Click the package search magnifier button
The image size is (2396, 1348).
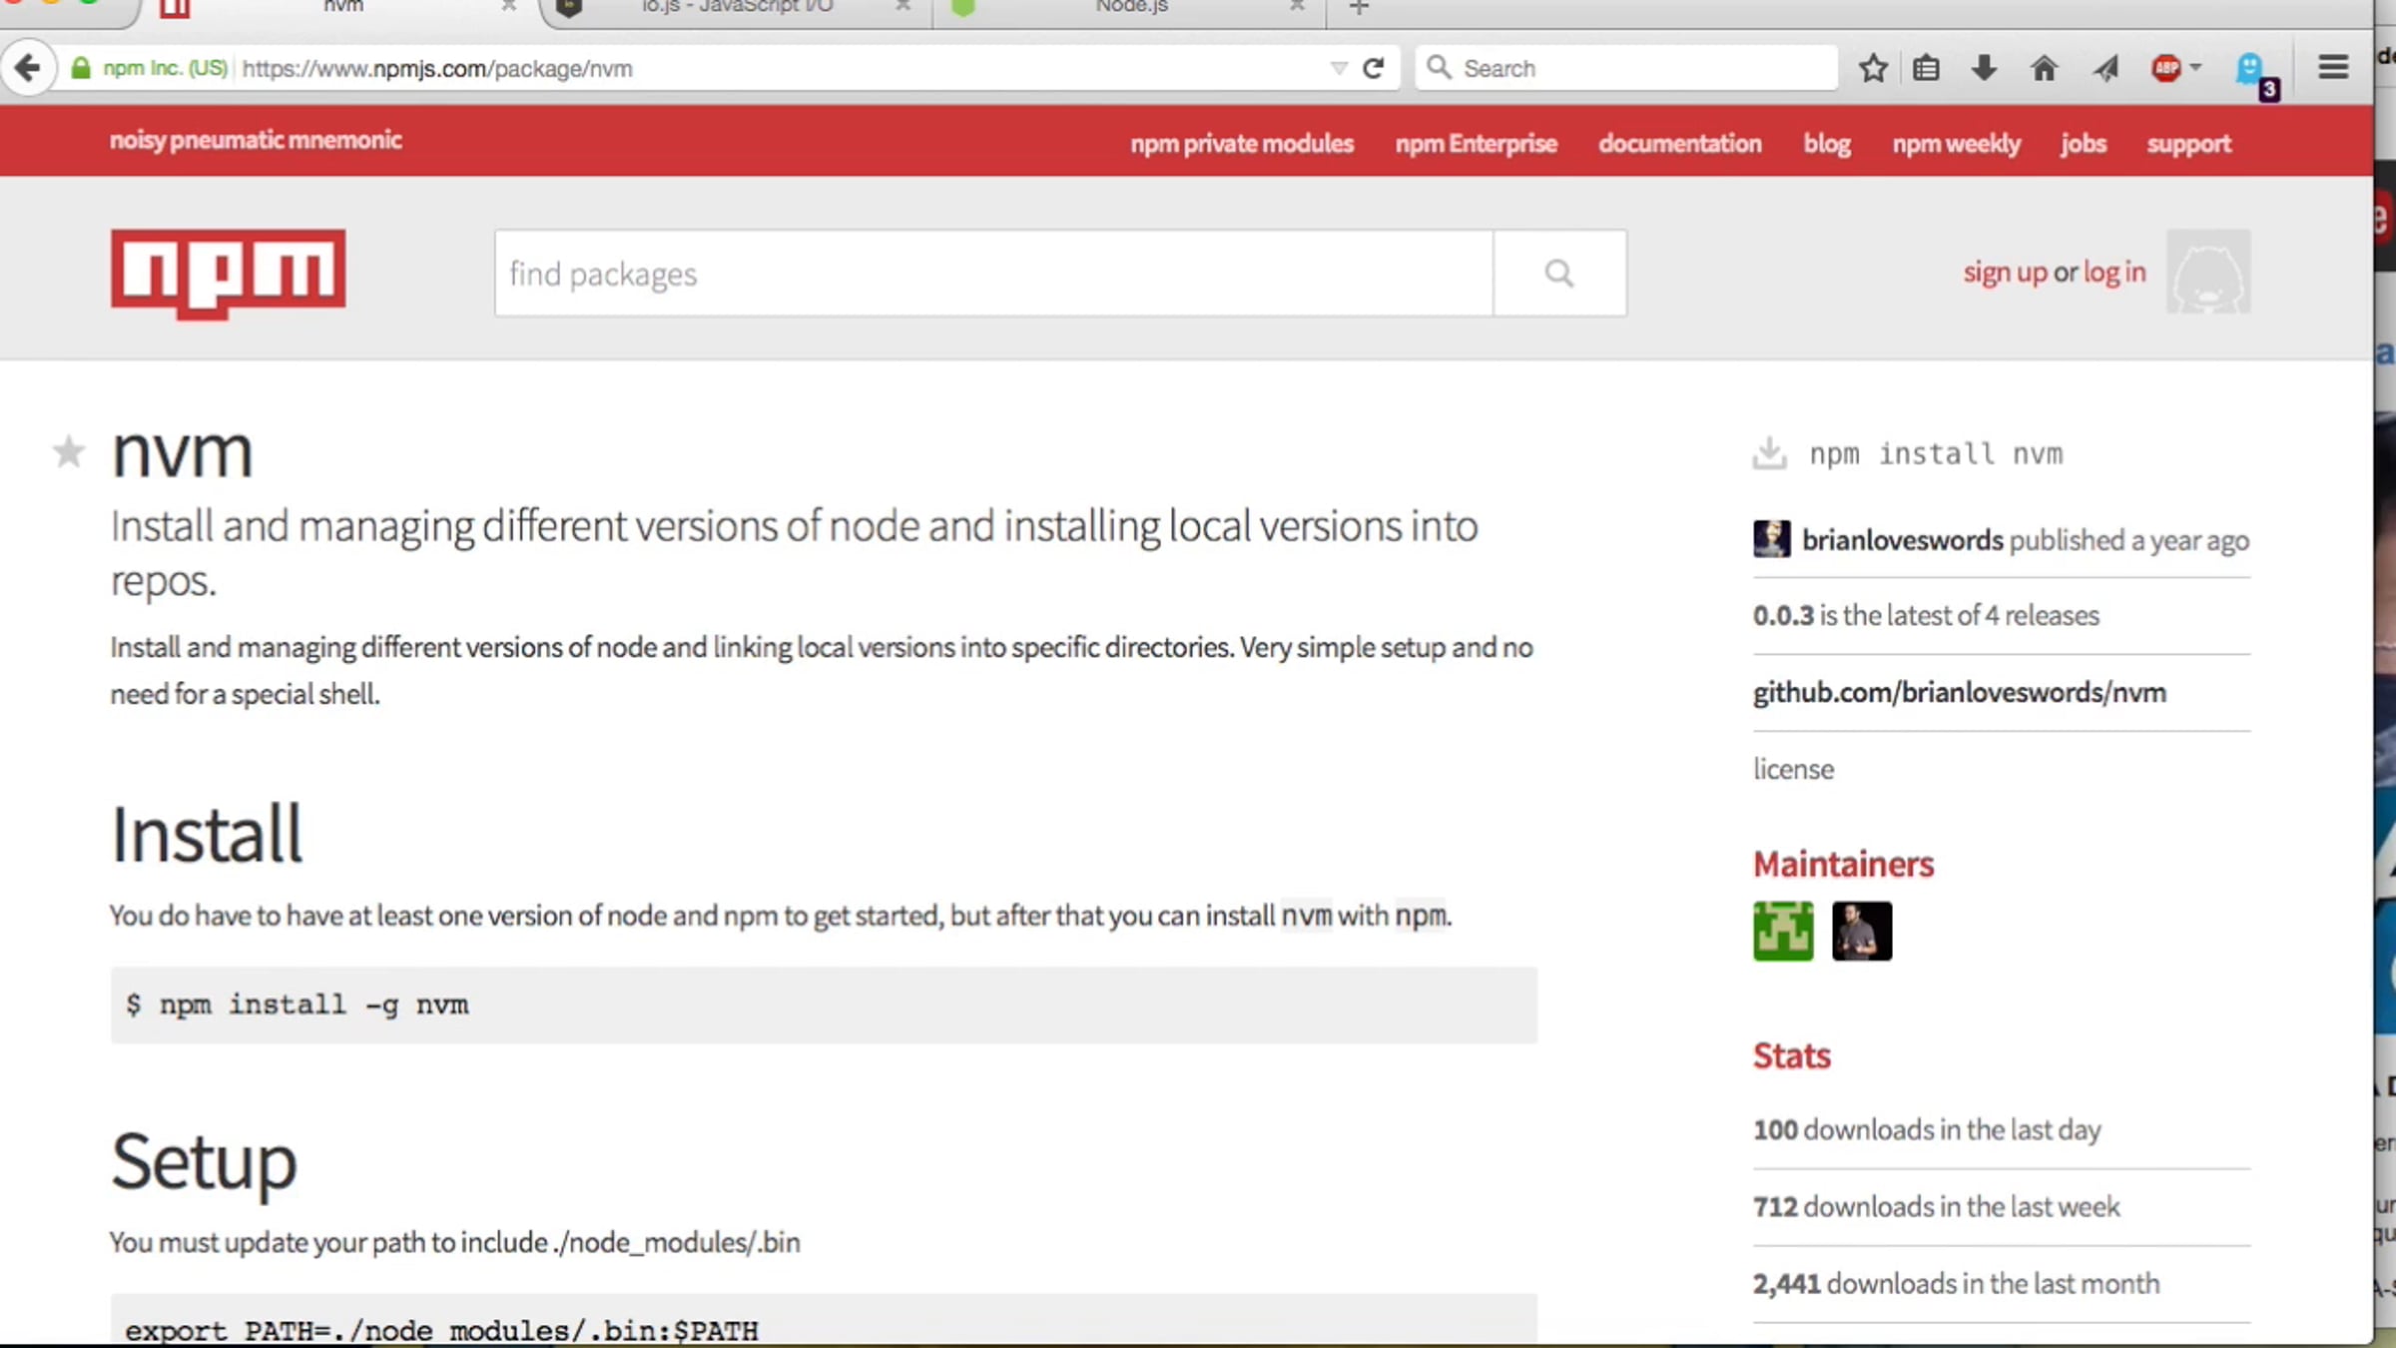coord(1559,273)
